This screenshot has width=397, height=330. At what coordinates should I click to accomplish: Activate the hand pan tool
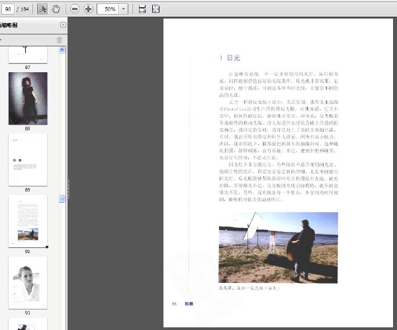pyautogui.click(x=56, y=9)
